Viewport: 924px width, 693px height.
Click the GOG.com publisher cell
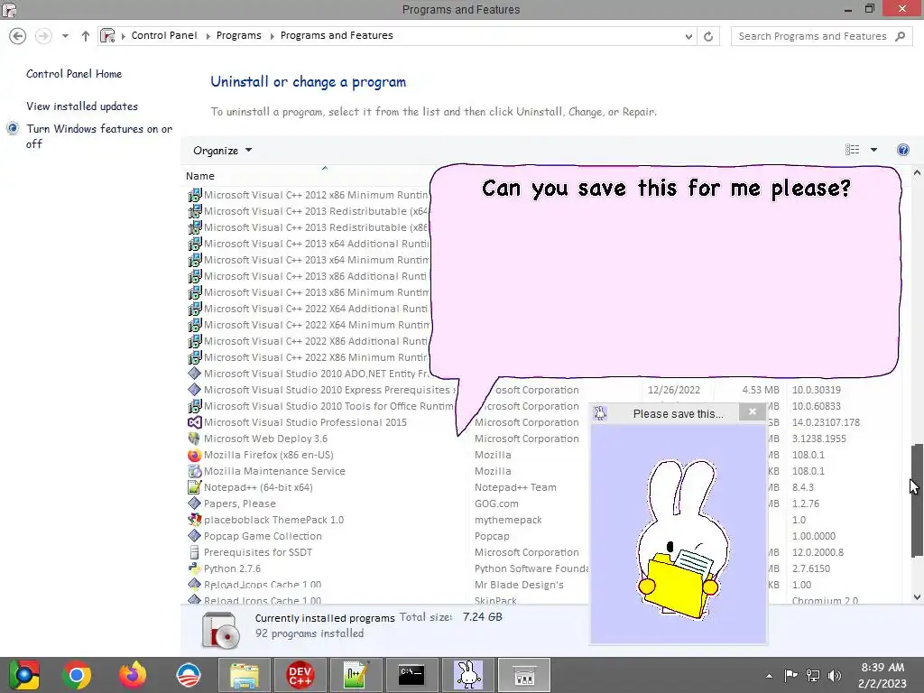point(497,504)
